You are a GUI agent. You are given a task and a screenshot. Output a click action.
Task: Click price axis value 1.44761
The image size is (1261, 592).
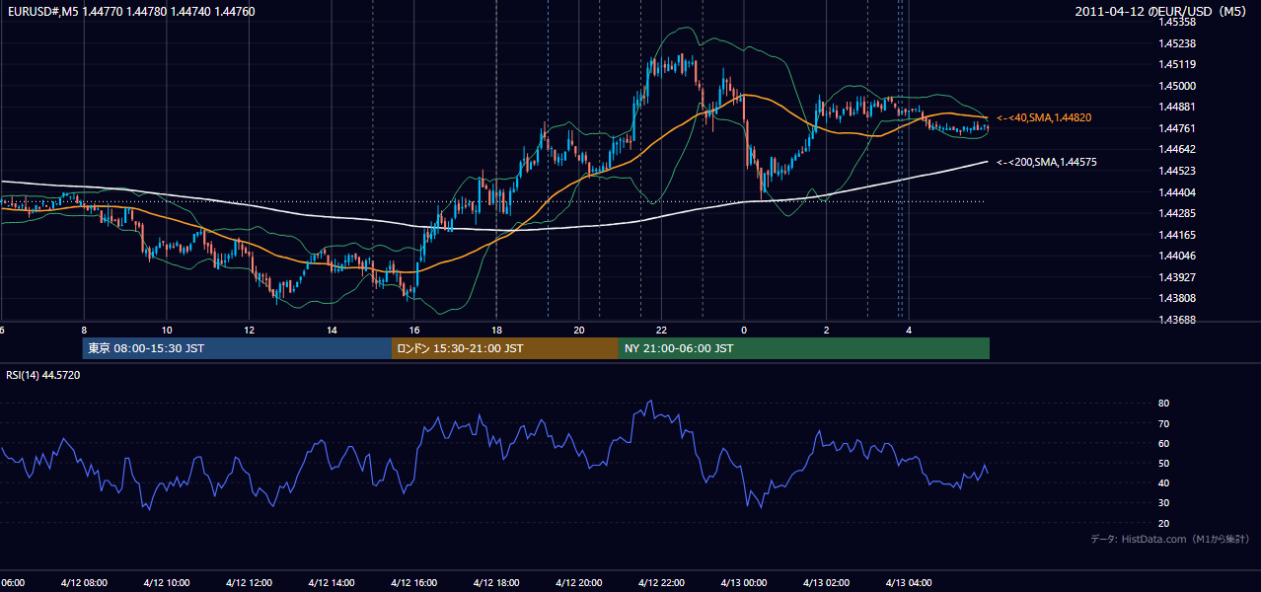(1177, 128)
